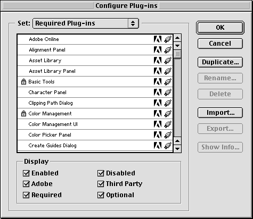
Task: Click the top scroll up arrow of the list
Action: coord(177,38)
